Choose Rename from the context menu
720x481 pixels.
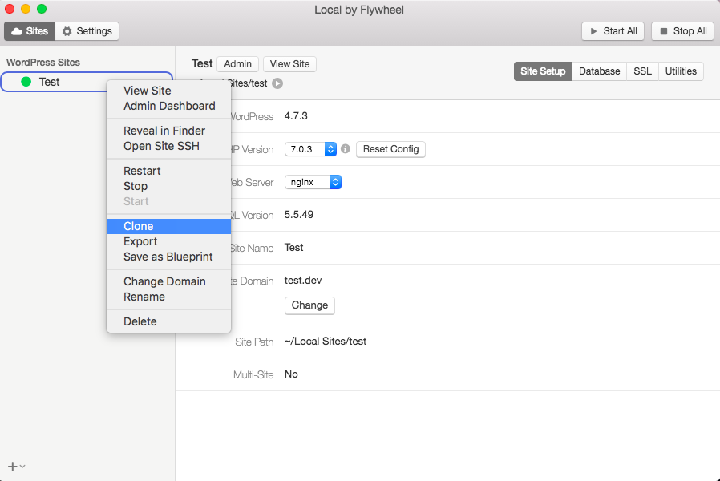click(168, 297)
